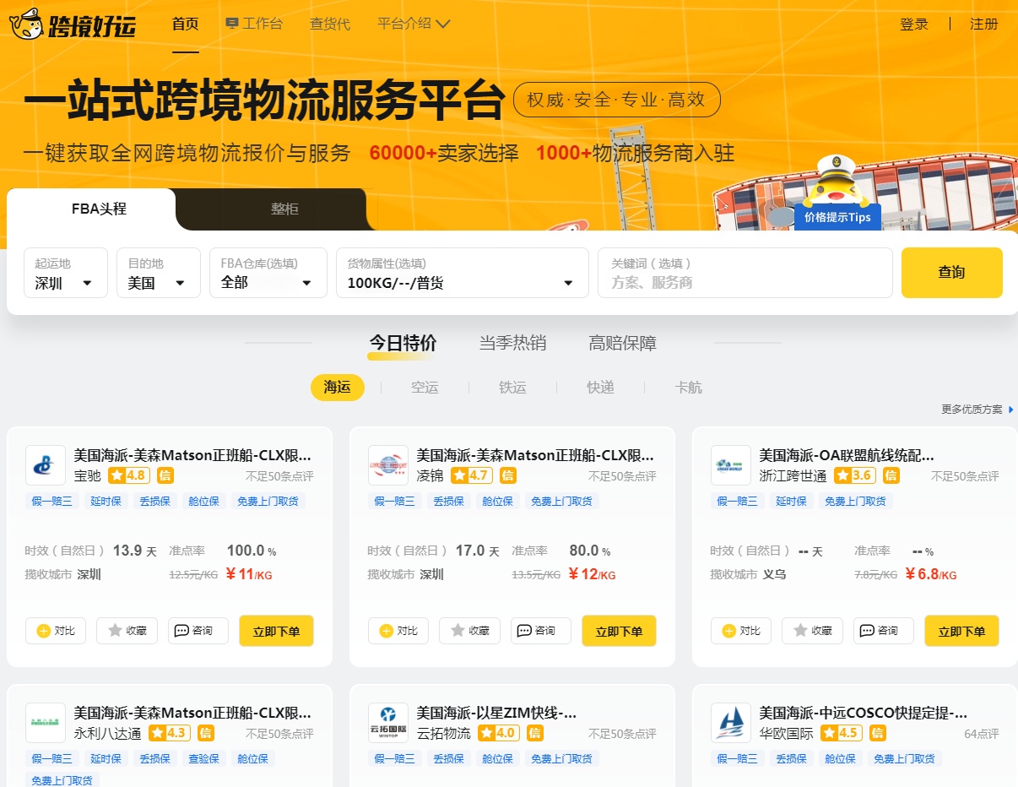Image resolution: width=1018 pixels, height=787 pixels.
Task: Click 64点评 reviews for 华欧国际
Action: pos(982,734)
